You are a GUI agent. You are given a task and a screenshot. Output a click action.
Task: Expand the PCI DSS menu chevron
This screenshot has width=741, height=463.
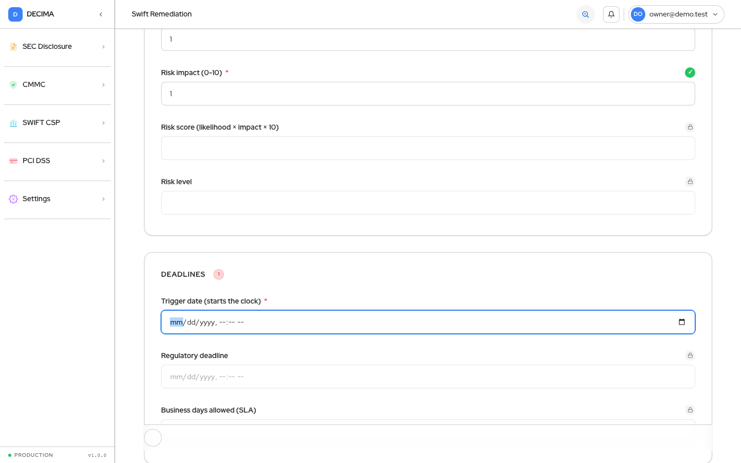click(103, 161)
